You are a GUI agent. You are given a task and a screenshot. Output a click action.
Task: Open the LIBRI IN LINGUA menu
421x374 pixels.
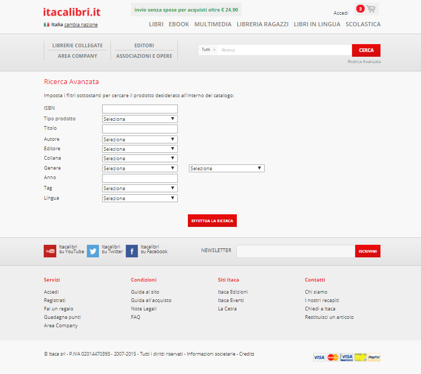[x=317, y=24]
